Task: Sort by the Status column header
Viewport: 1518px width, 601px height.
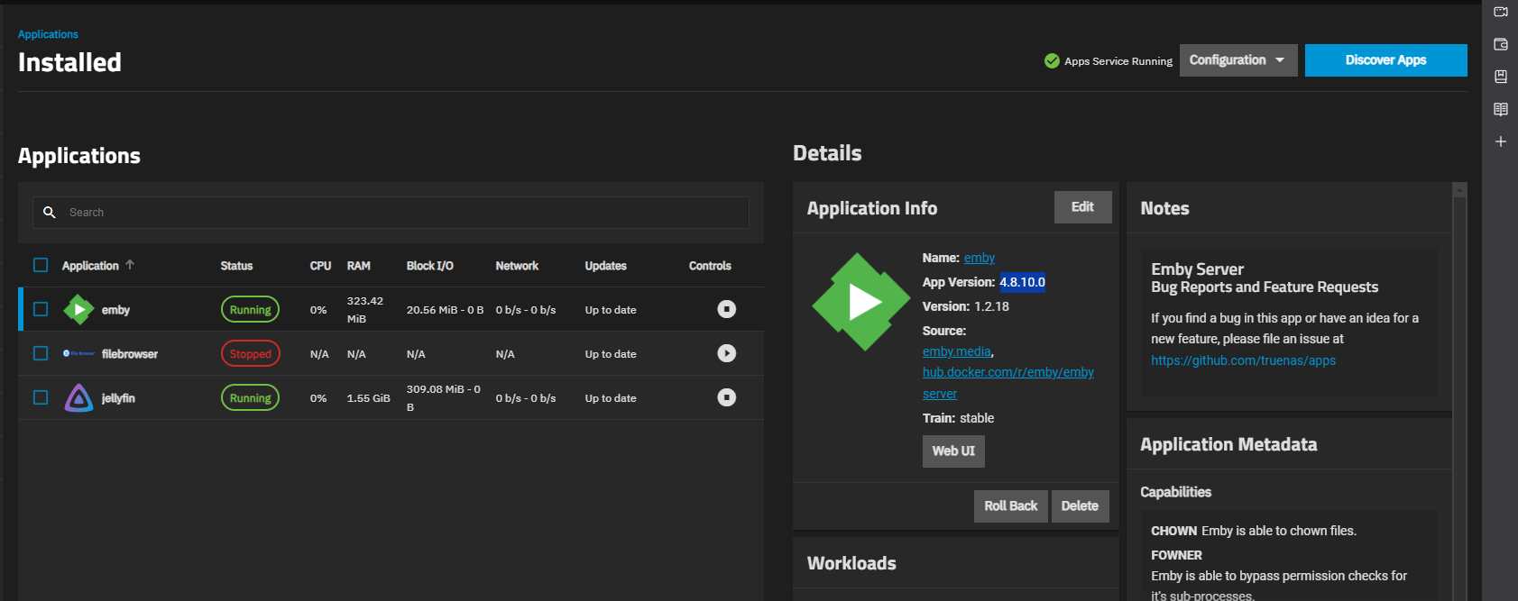Action: pyautogui.click(x=236, y=266)
